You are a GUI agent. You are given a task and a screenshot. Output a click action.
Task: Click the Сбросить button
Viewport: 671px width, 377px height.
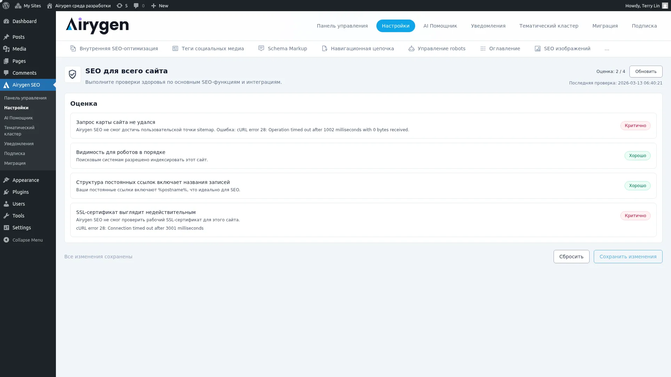click(571, 257)
